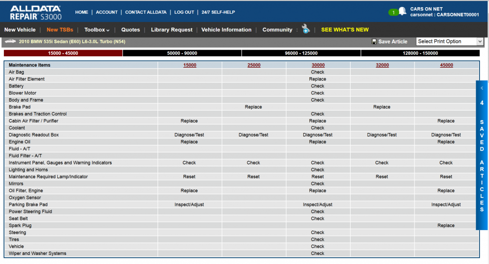489x264 pixels.
Task: Click Cabin Air Filter / Purifier row label
Action: pyautogui.click(x=33, y=121)
